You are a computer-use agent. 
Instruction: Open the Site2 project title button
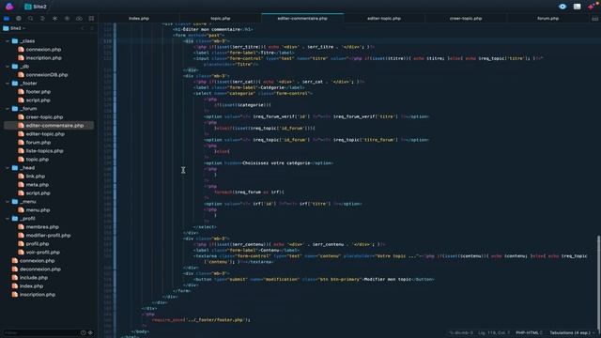click(36, 7)
